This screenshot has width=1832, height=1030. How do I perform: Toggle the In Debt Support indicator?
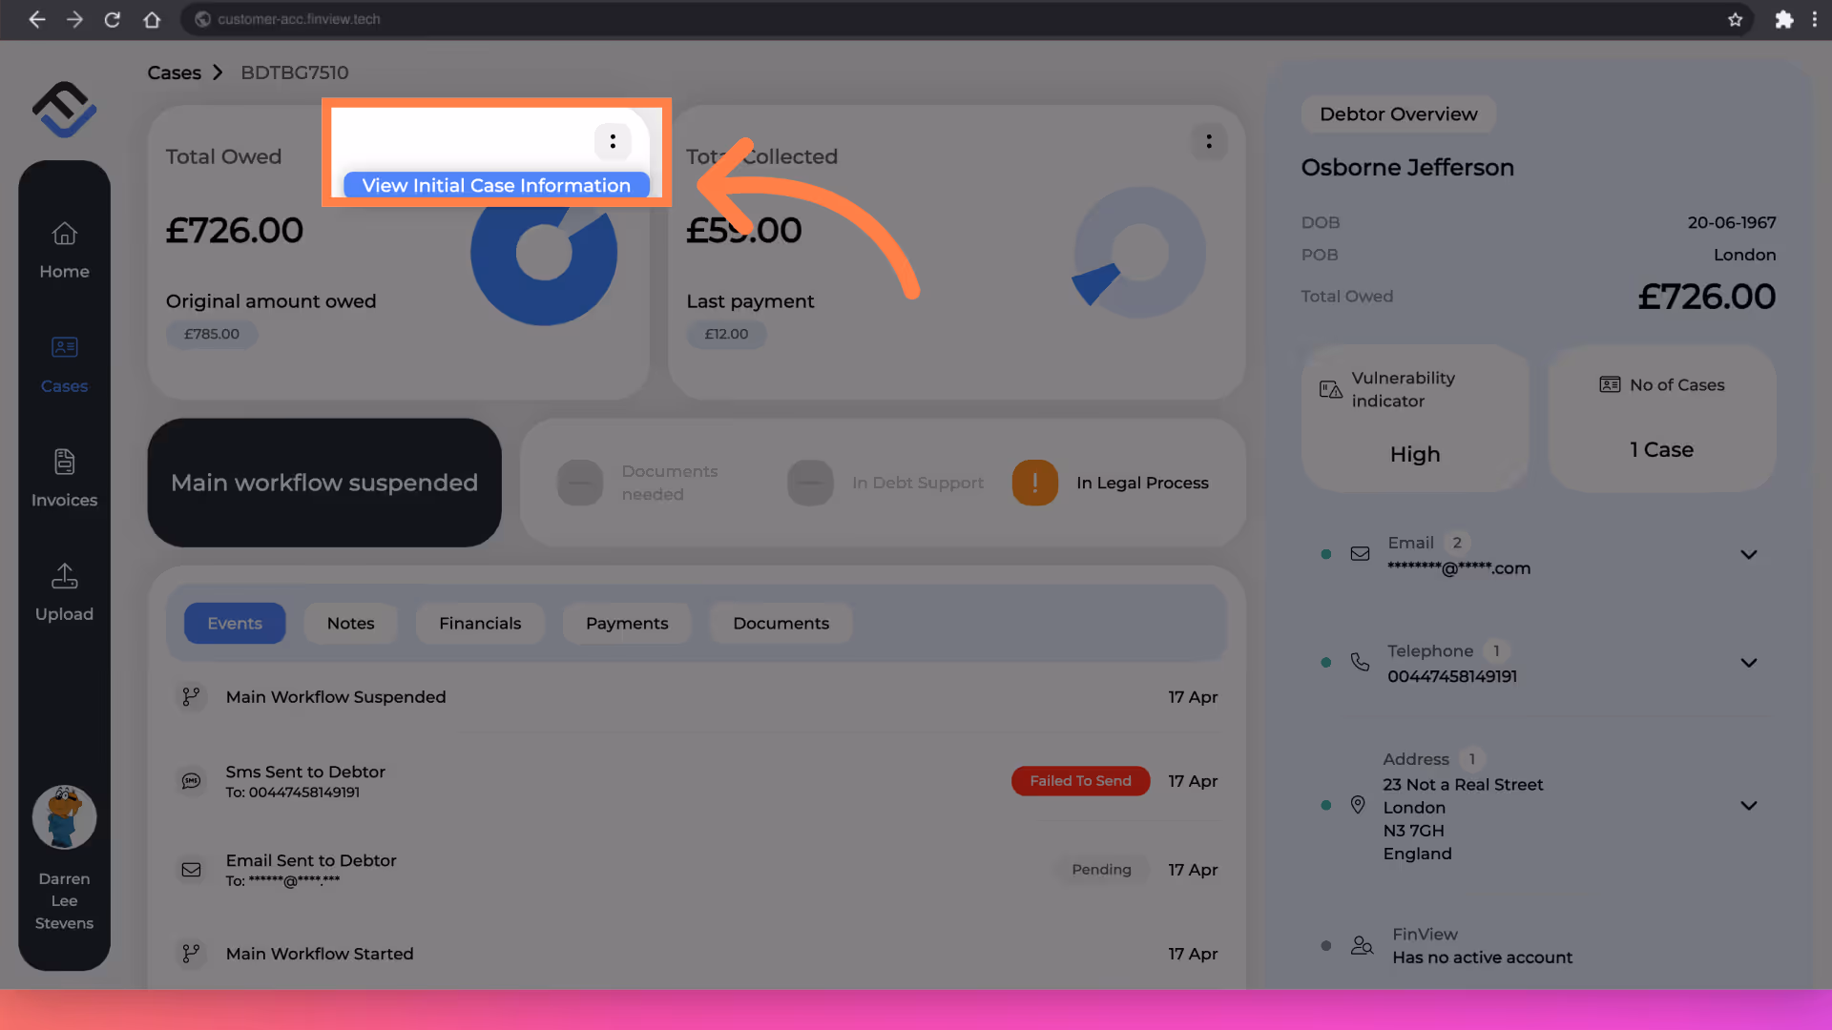[810, 483]
